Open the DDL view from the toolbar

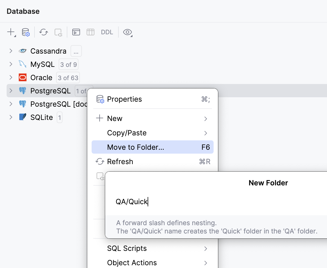point(107,32)
